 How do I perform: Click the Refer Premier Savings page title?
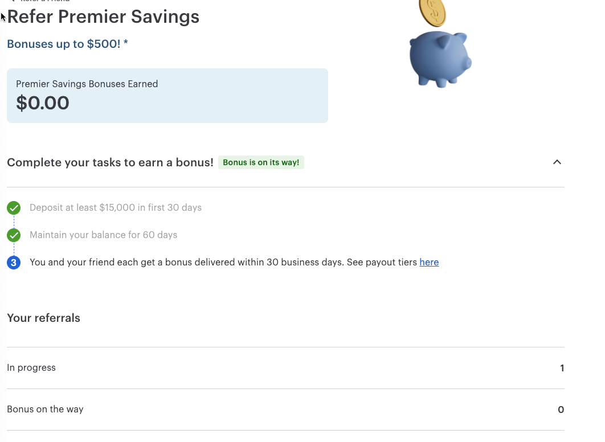tap(103, 17)
